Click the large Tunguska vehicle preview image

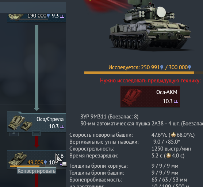coord(150,26)
